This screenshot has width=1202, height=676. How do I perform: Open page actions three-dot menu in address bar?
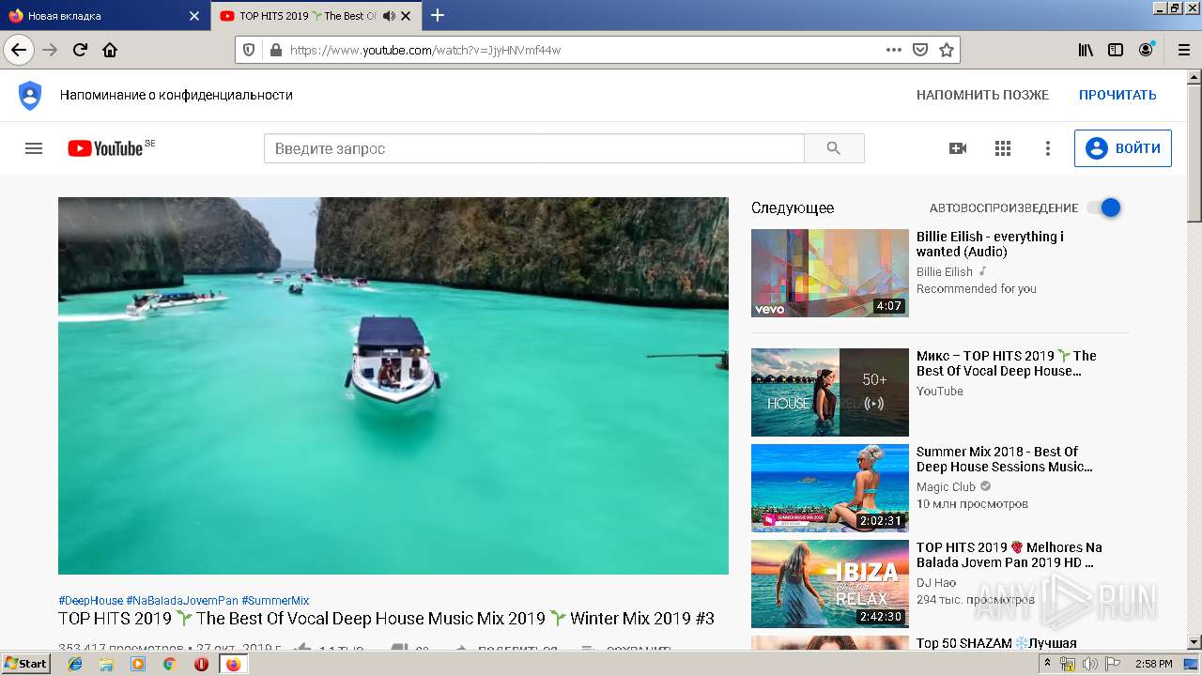click(x=893, y=50)
